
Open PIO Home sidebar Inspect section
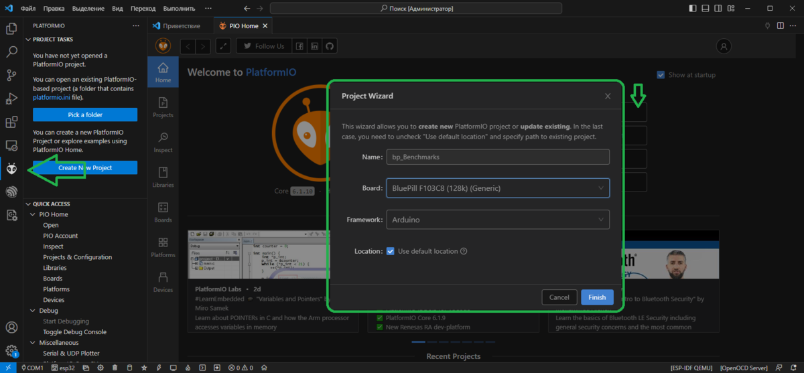point(163,142)
